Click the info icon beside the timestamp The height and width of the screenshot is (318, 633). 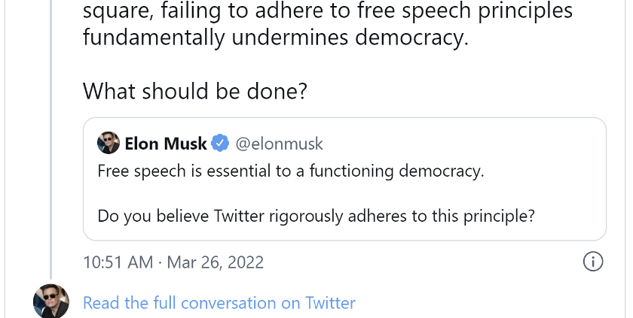tap(593, 262)
